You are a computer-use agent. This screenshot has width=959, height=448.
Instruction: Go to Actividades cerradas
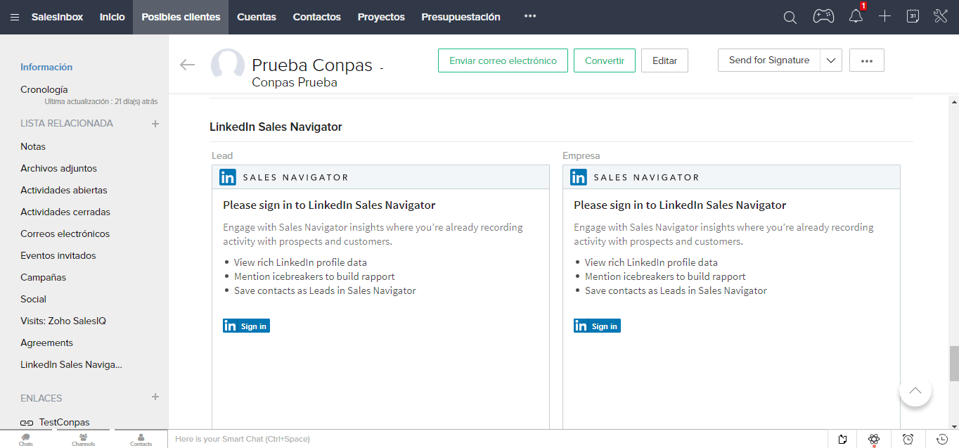pyautogui.click(x=65, y=212)
